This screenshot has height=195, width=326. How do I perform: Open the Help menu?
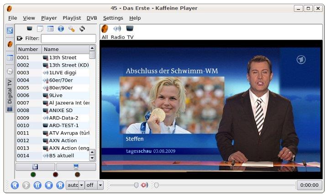pos(135,18)
